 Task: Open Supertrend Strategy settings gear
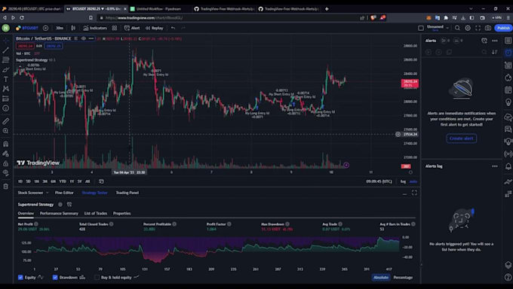tap(60, 205)
